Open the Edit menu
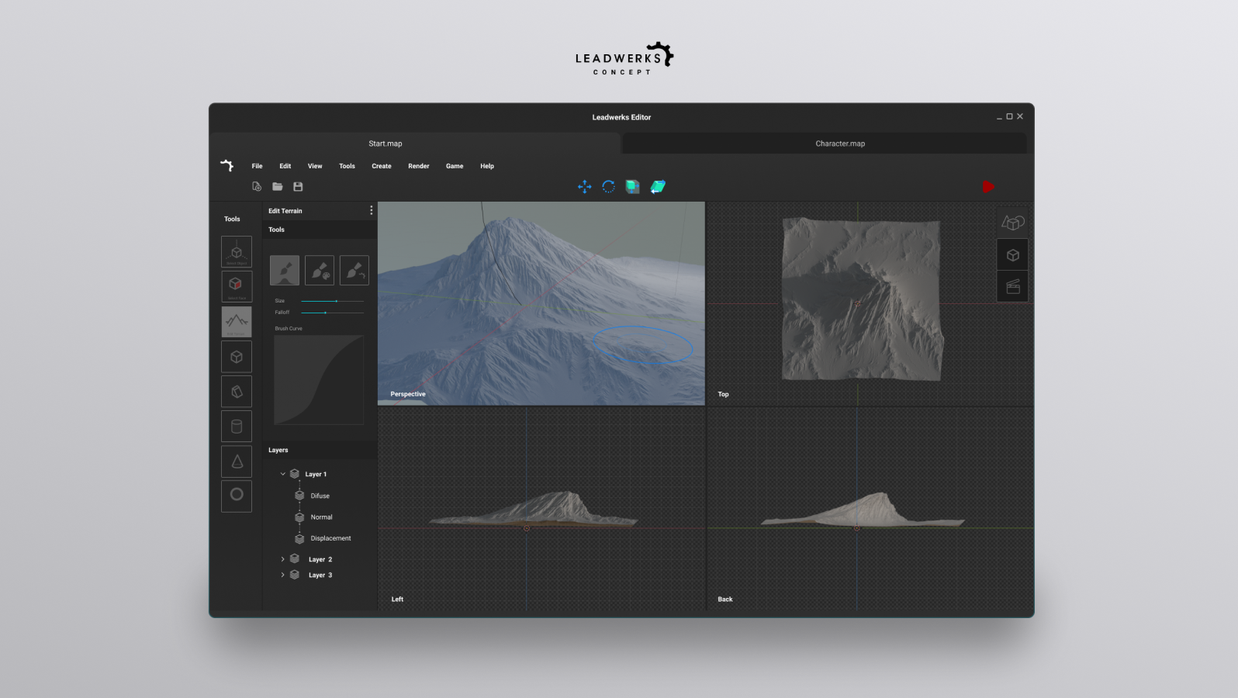This screenshot has width=1238, height=698. pyautogui.click(x=285, y=166)
